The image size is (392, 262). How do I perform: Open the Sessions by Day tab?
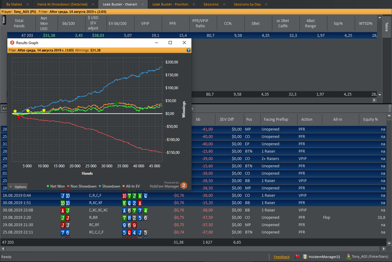[x=248, y=4]
